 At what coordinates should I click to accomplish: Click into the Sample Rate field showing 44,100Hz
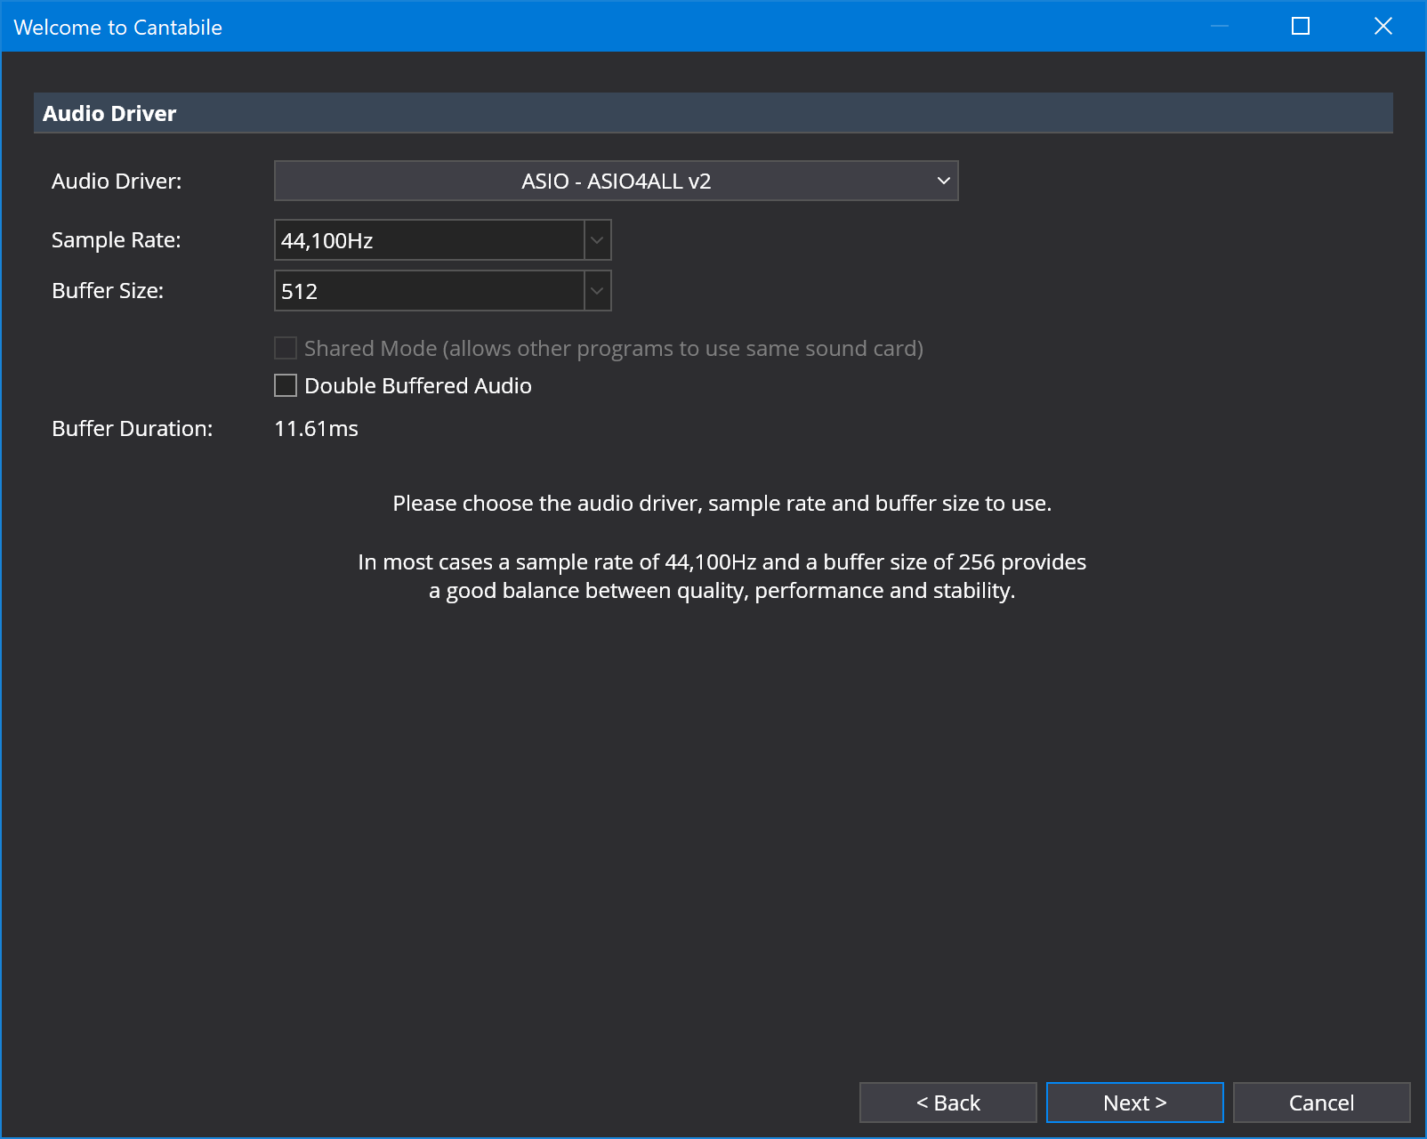[429, 240]
